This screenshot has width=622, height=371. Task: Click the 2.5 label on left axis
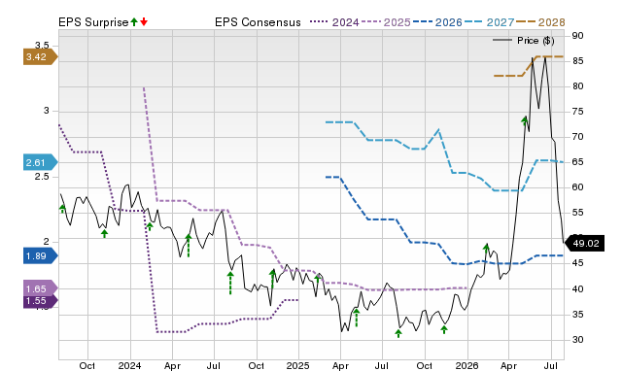[42, 177]
